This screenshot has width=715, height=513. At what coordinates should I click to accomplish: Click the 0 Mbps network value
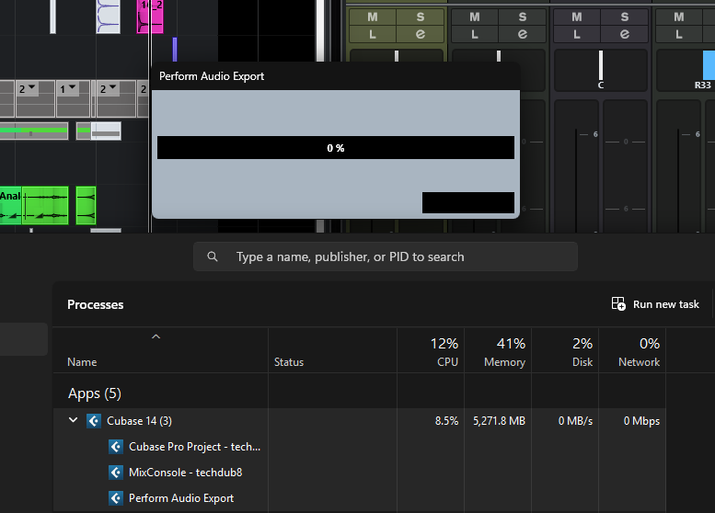[x=641, y=421]
